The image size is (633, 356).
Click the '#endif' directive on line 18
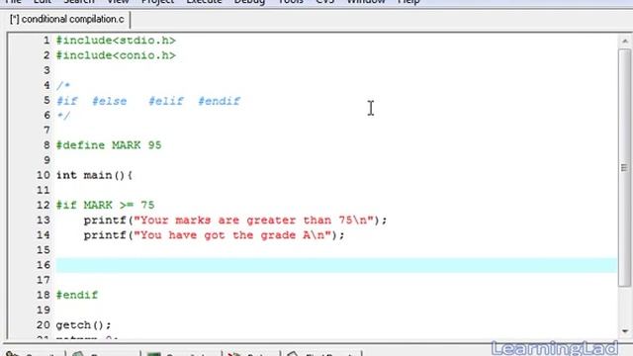click(x=77, y=295)
